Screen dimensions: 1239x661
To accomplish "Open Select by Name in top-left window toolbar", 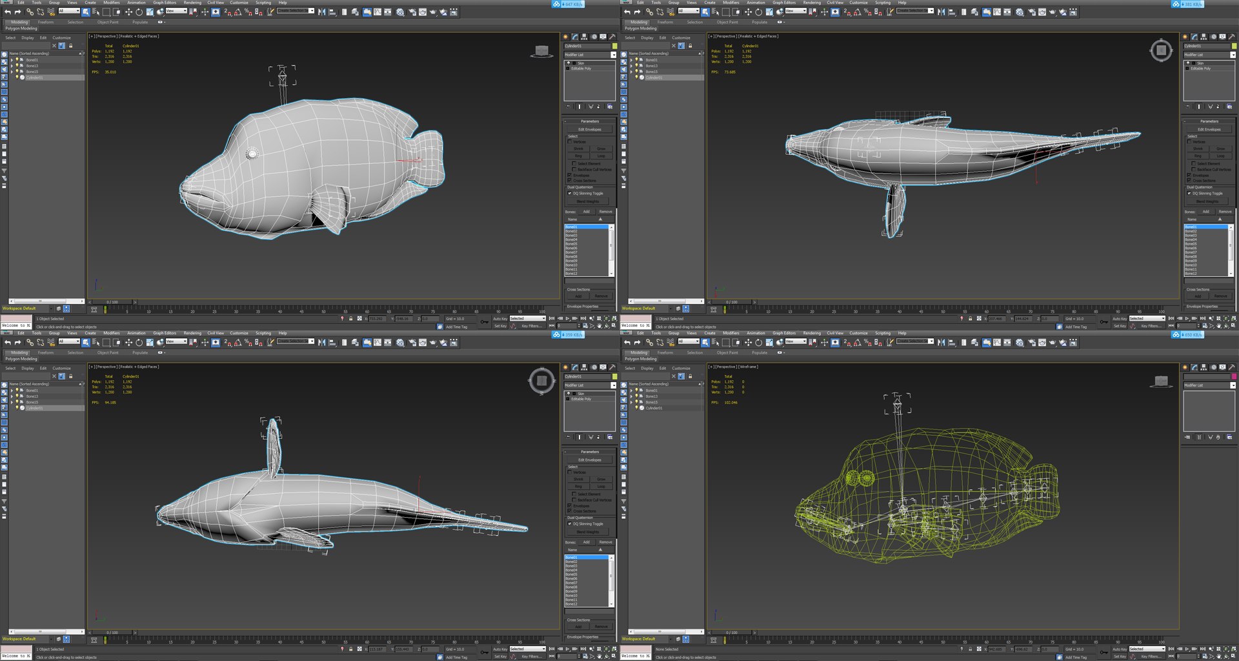I will pos(96,12).
